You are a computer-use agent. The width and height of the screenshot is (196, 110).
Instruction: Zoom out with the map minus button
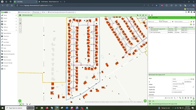point(20,27)
